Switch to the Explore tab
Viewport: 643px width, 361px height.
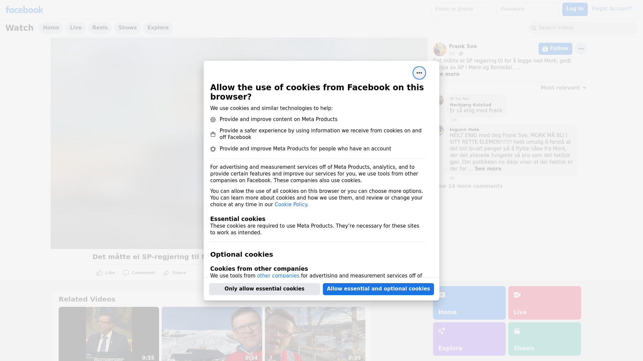(x=158, y=28)
